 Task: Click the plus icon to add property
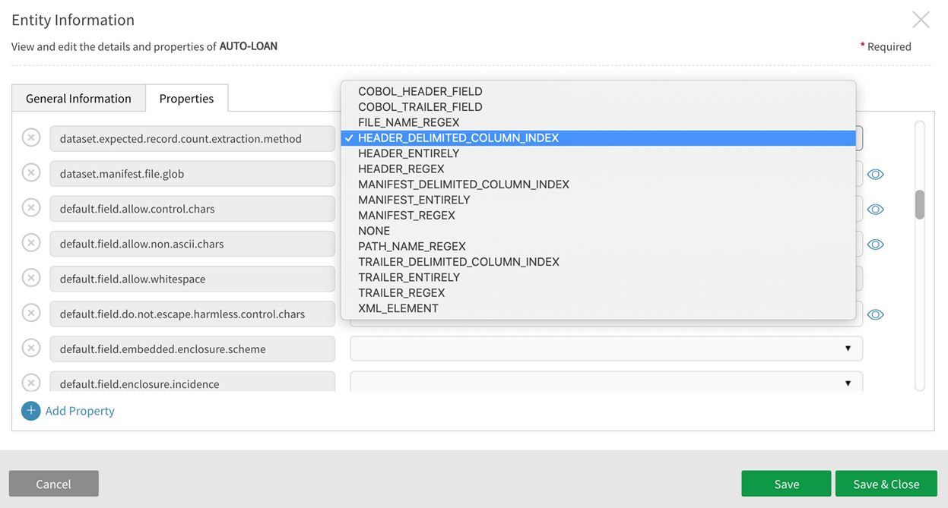coord(31,411)
